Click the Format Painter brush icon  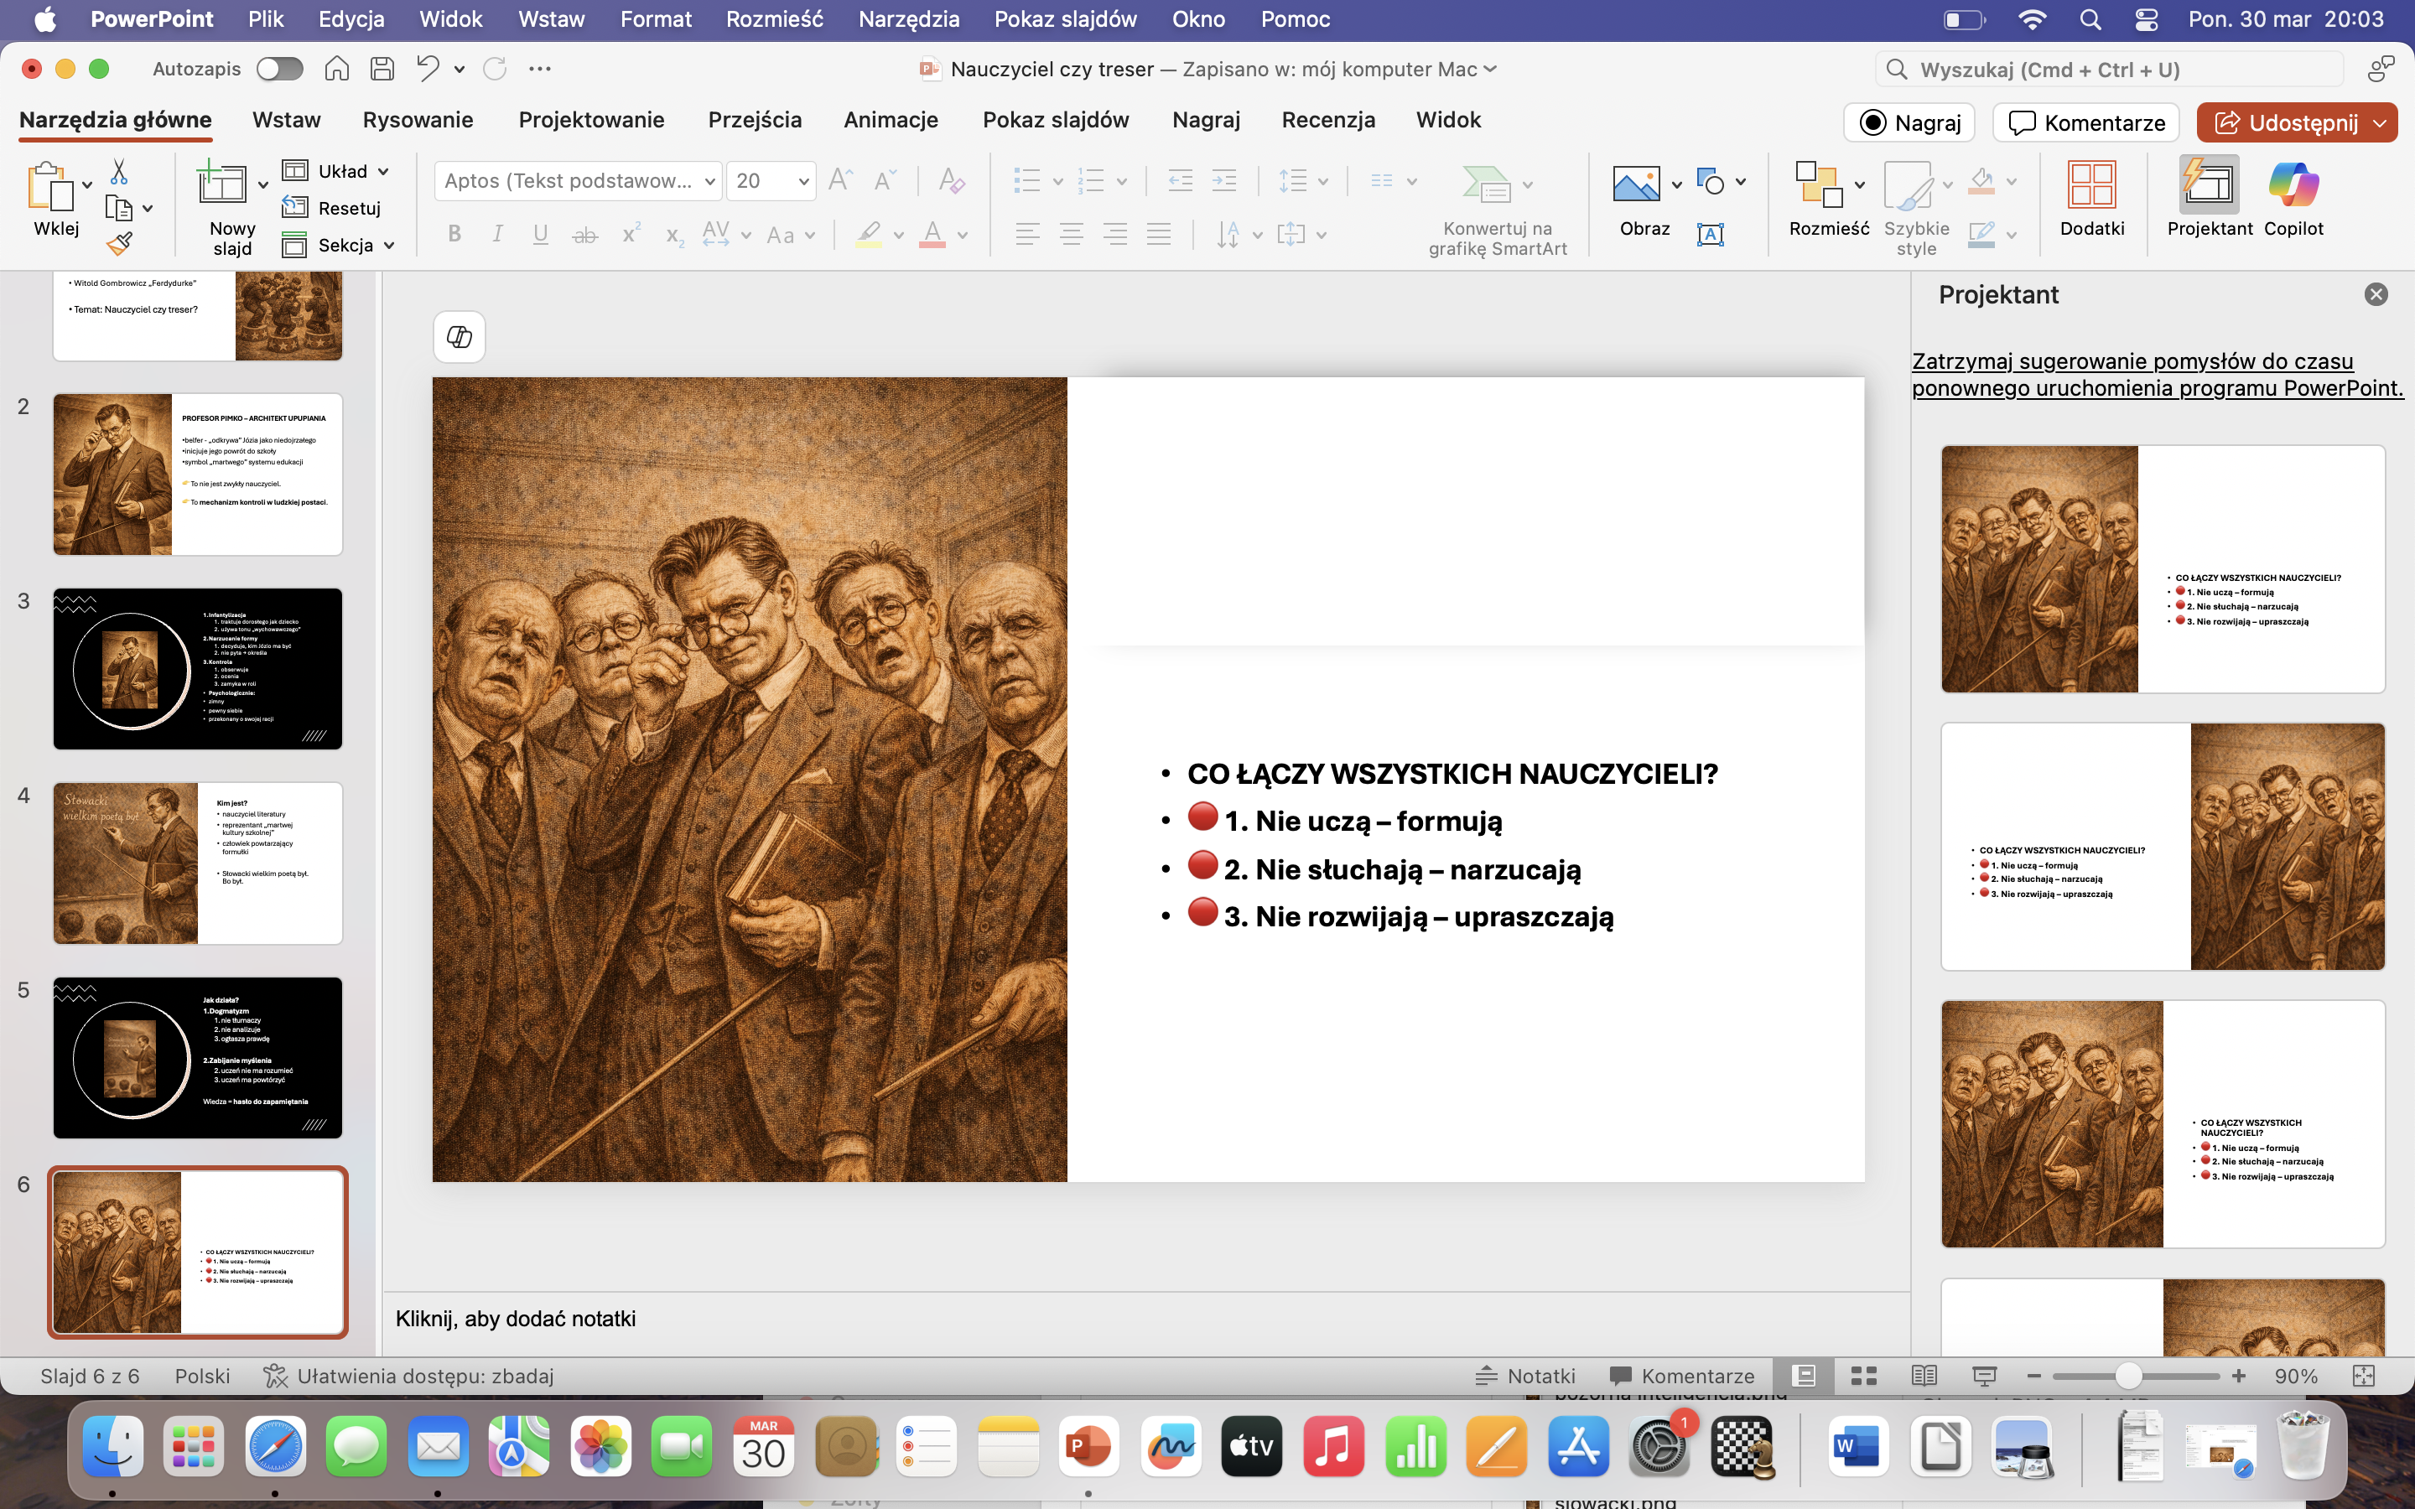coord(120,243)
